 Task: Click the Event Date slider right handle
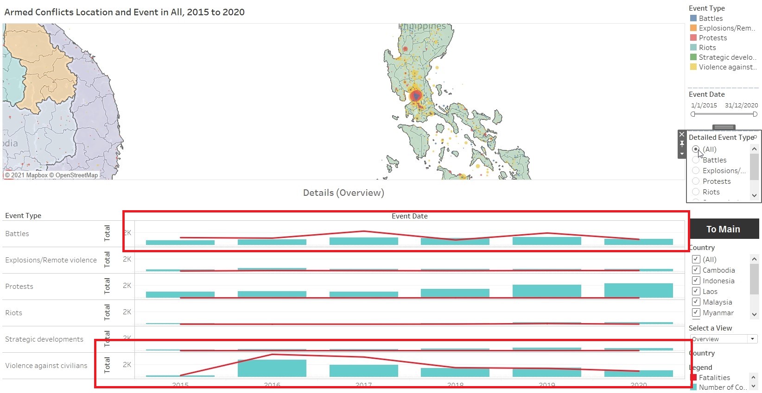[755, 114]
